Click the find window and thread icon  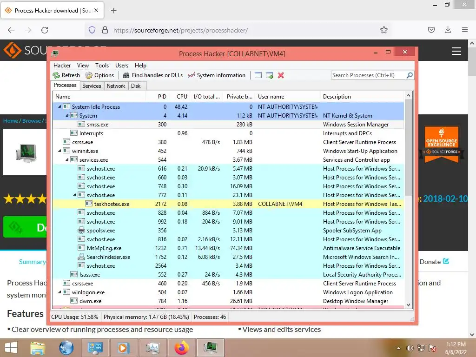269,75
